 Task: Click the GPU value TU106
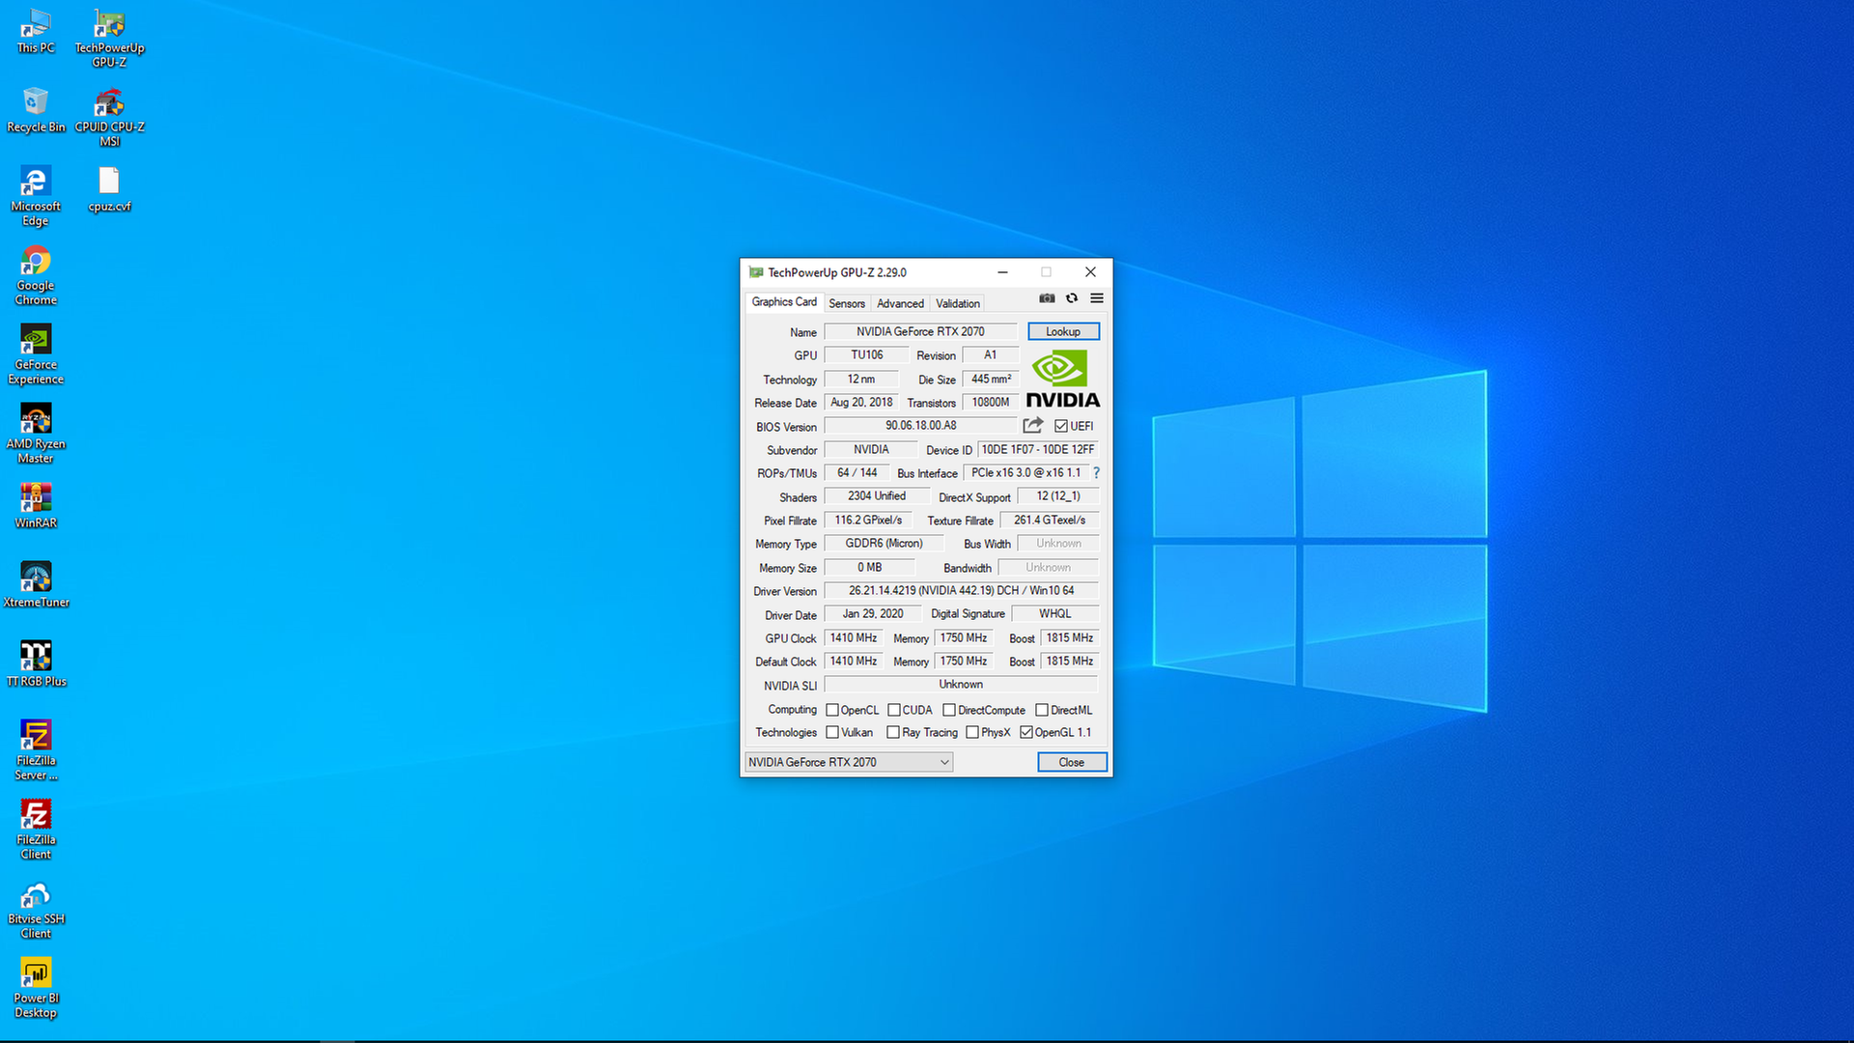coord(866,354)
